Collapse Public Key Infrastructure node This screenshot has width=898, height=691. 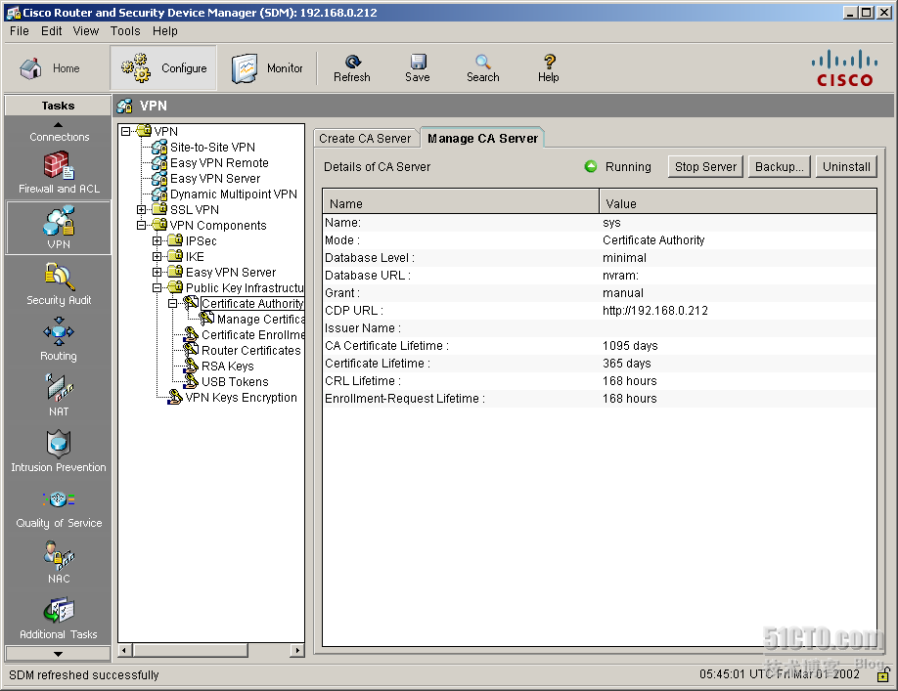click(x=157, y=287)
